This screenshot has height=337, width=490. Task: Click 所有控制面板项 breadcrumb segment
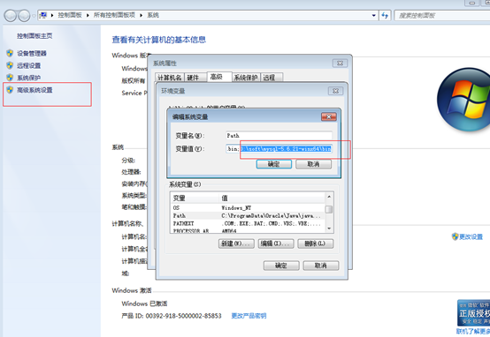pyautogui.click(x=114, y=15)
